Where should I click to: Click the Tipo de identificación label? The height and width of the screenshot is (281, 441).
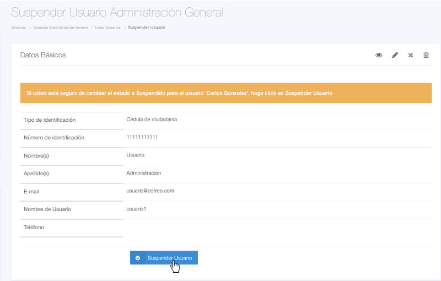pos(50,120)
